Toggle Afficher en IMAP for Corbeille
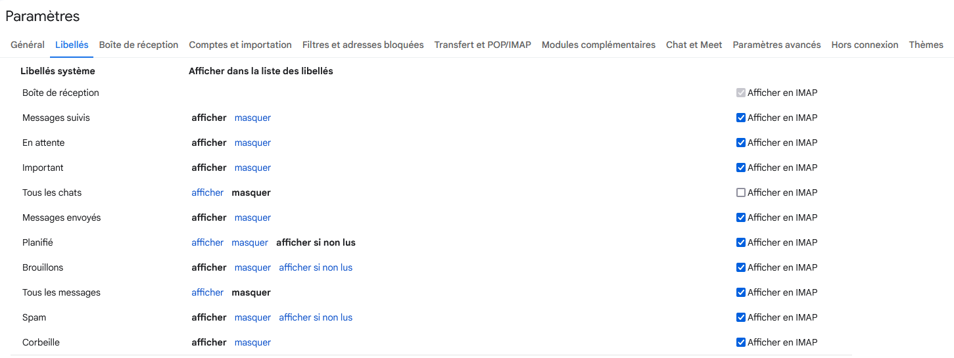The height and width of the screenshot is (358, 954). tap(741, 343)
